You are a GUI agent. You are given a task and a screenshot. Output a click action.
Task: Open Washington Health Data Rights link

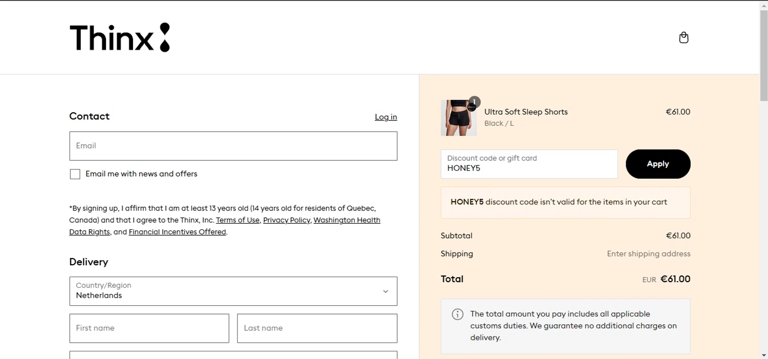pyautogui.click(x=347, y=220)
